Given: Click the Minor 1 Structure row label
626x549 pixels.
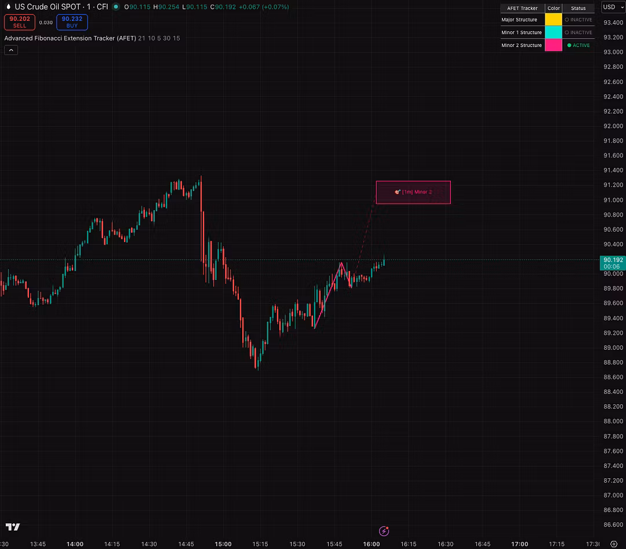Looking at the screenshot, I should click(522, 32).
